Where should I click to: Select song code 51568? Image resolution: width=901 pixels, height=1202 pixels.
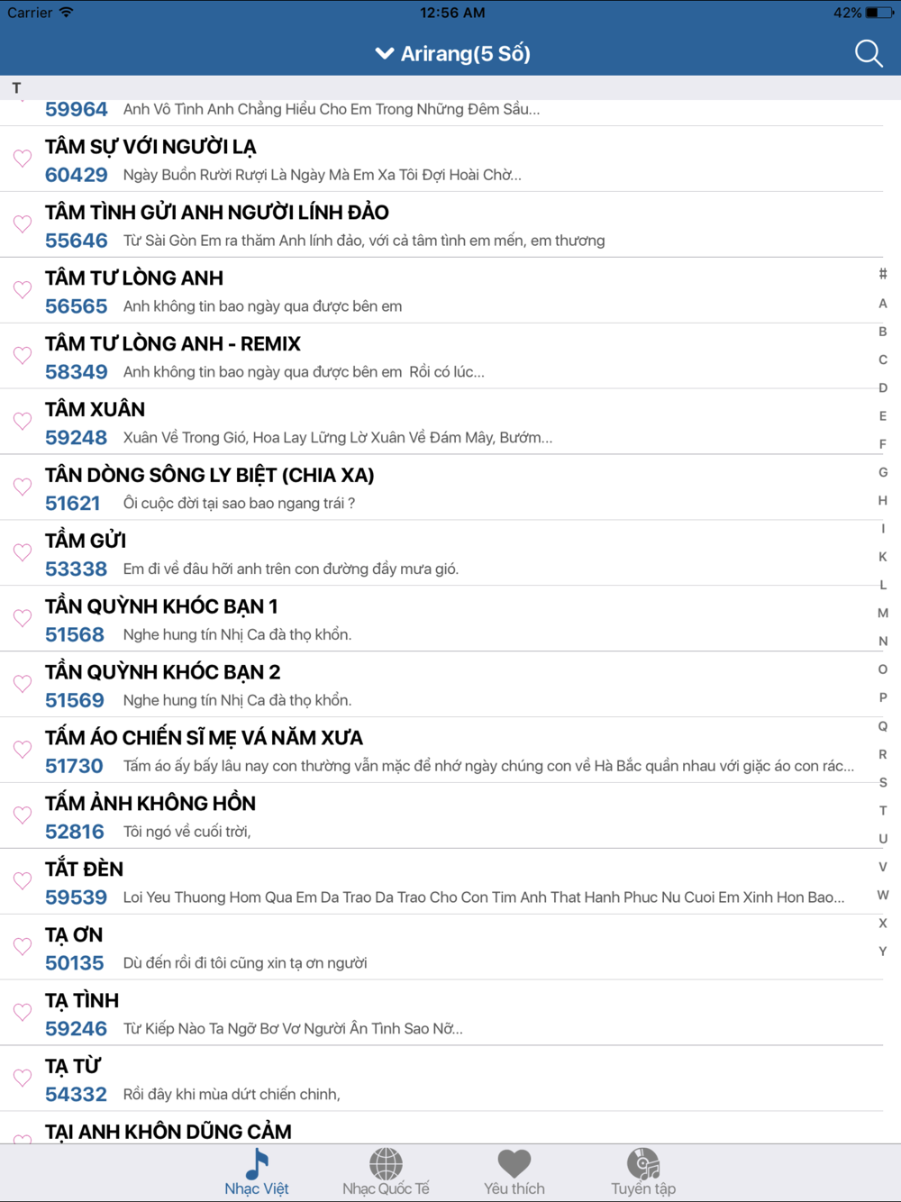[75, 635]
